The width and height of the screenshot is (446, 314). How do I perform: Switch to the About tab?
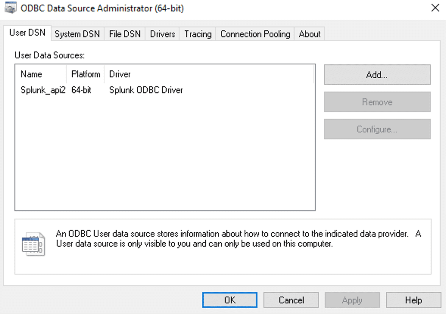[x=309, y=34]
